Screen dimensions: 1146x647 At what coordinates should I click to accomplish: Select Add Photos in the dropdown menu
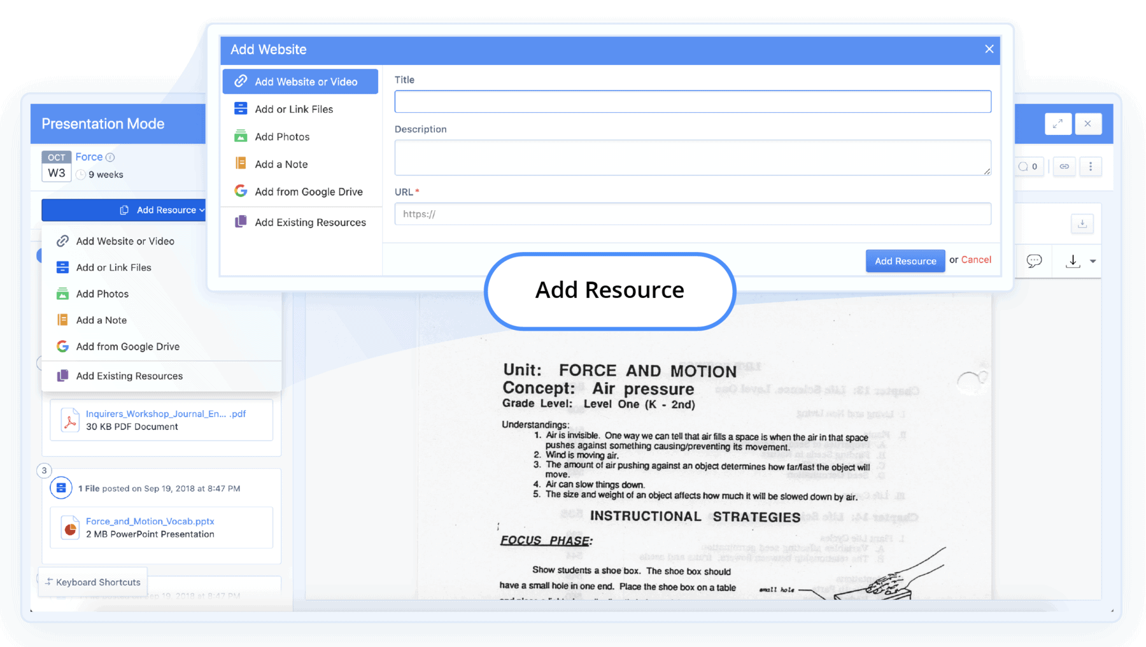(162, 294)
